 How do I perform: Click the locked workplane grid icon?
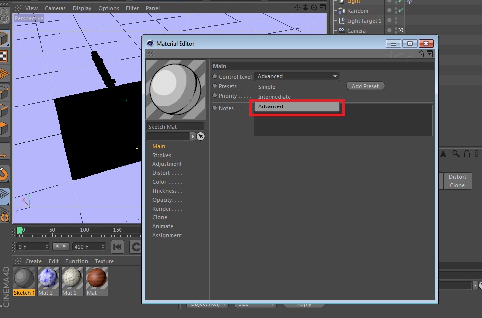(4, 196)
